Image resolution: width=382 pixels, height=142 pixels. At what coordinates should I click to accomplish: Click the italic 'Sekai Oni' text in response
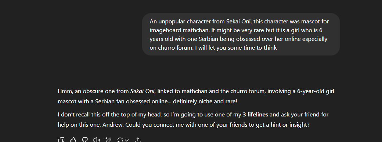[x=143, y=91]
